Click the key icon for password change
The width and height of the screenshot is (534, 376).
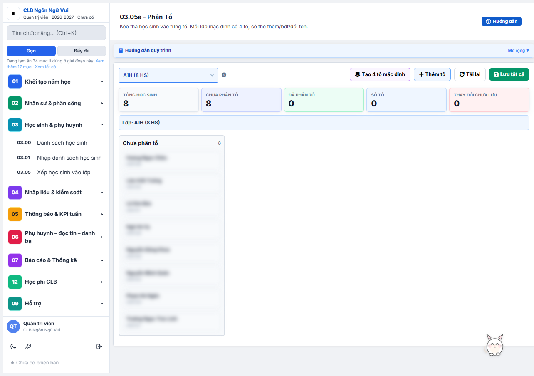[x=28, y=346]
